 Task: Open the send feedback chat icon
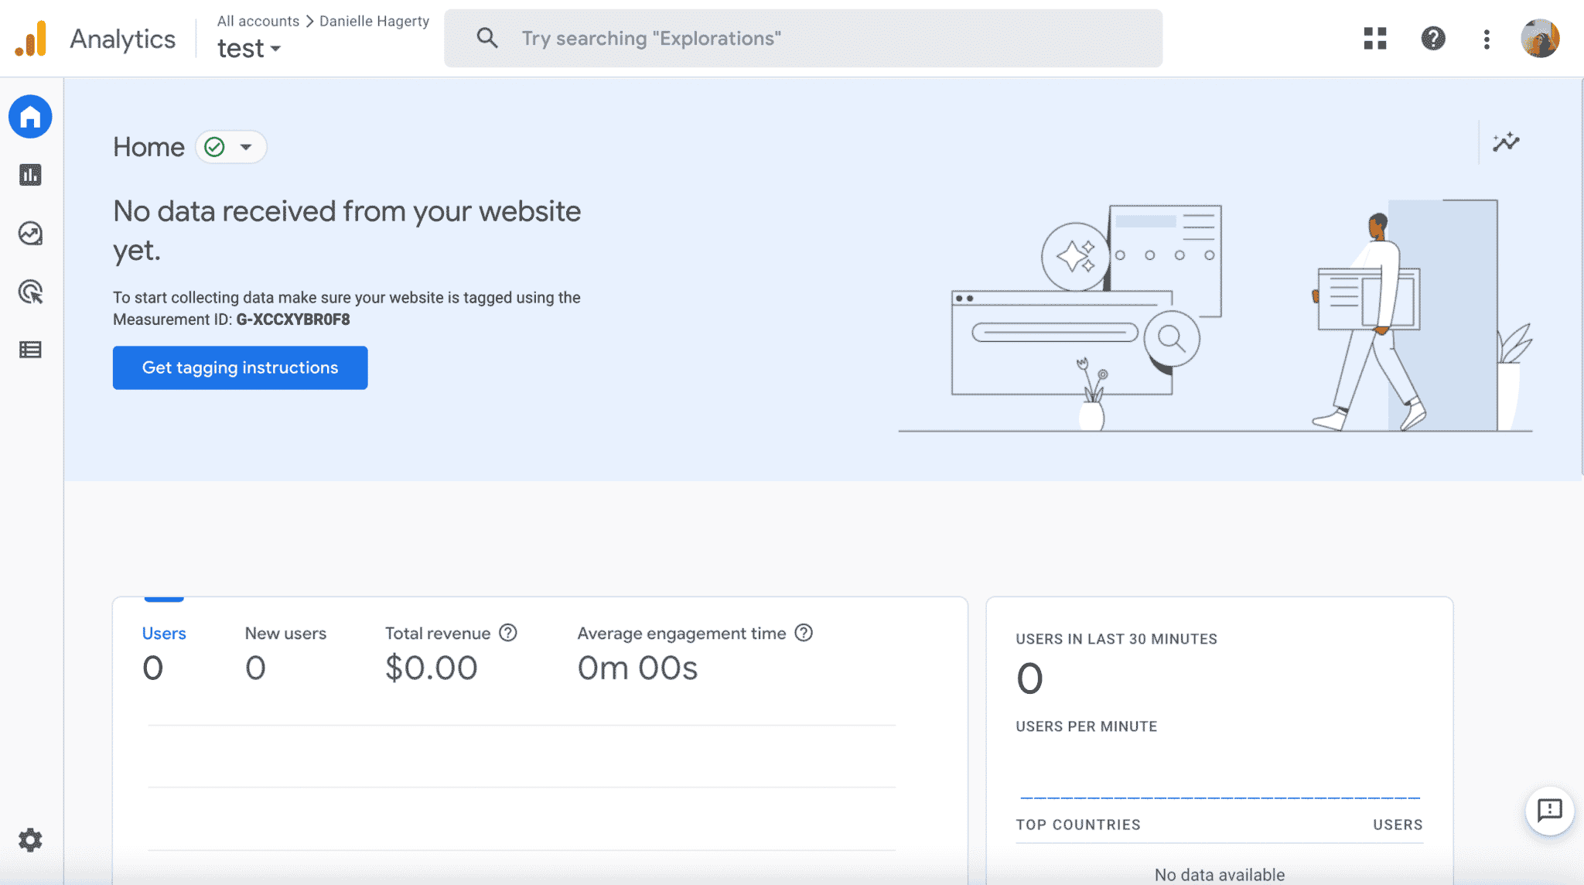point(1549,810)
